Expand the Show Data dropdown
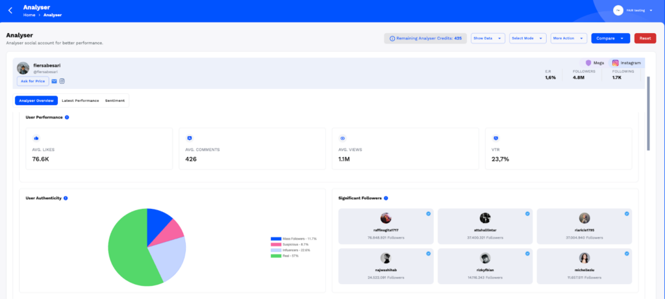This screenshot has width=665, height=299. coord(488,38)
